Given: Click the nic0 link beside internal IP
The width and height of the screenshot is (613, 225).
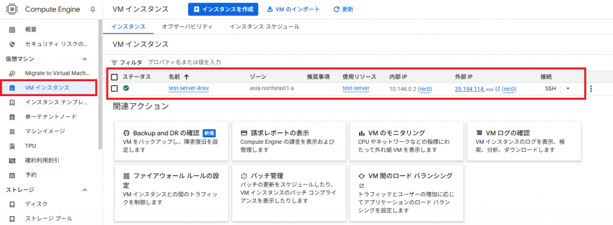Looking at the screenshot, I should 425,89.
